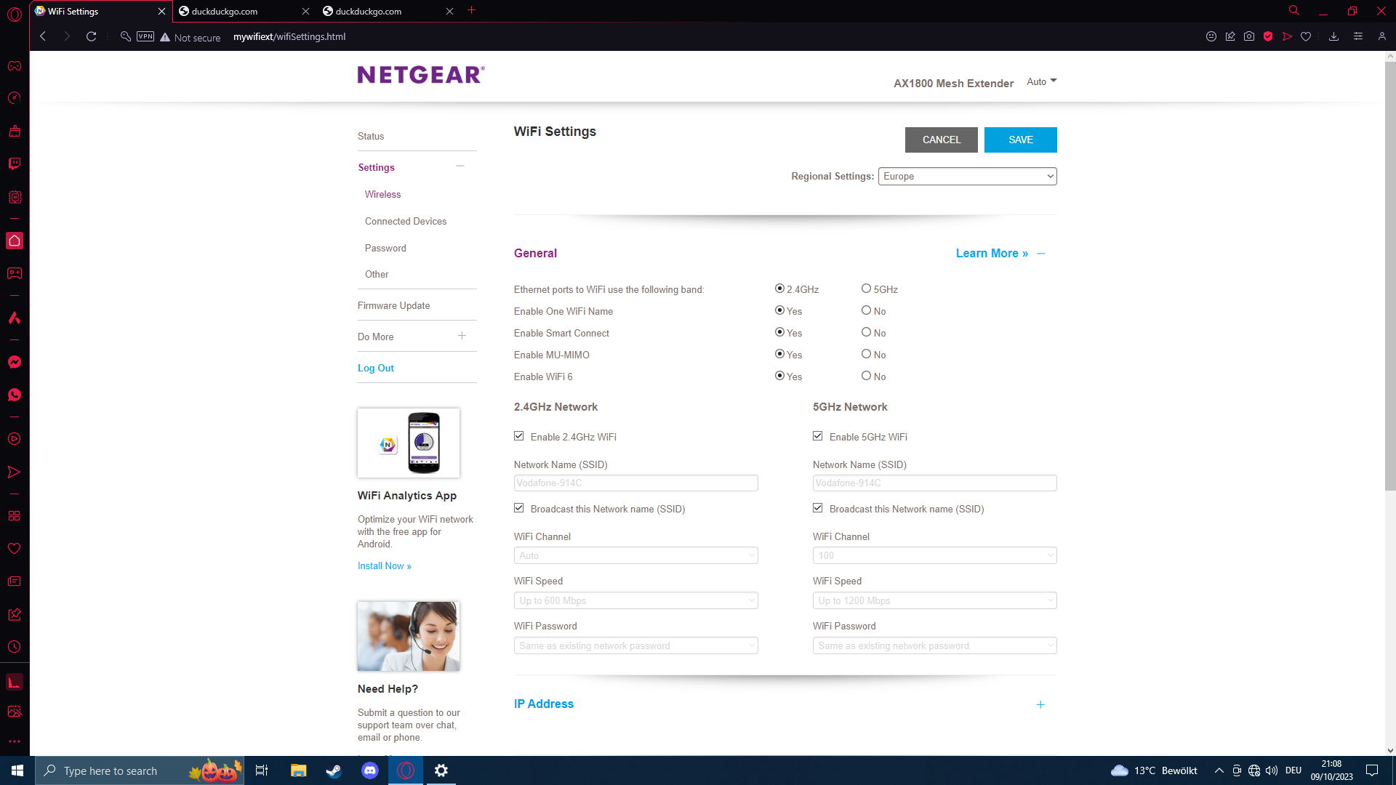1396x785 pixels.
Task: Disable the Enable 5GHz WiFi checkbox
Action: (817, 436)
